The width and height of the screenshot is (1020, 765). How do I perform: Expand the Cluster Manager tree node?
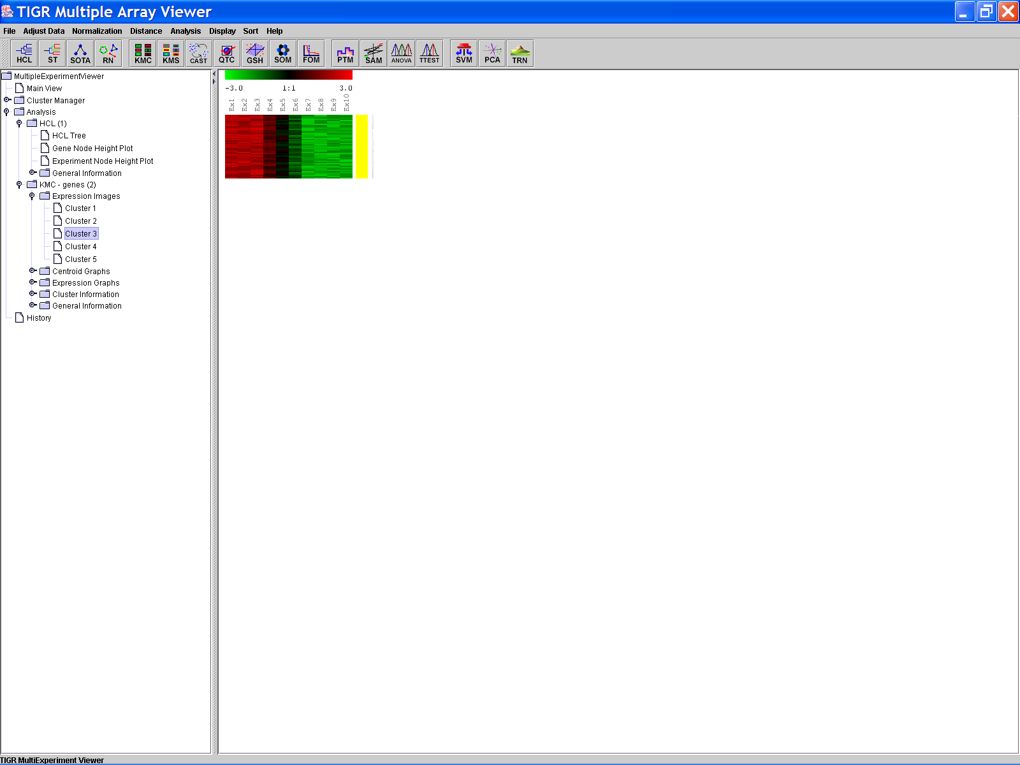coord(7,100)
